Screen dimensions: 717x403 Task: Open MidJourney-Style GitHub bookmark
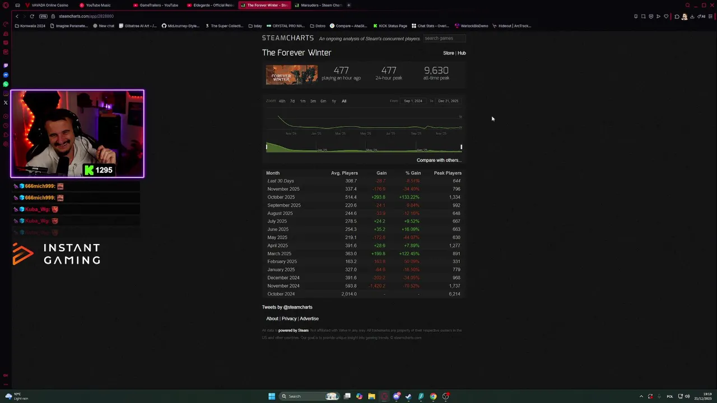click(180, 26)
